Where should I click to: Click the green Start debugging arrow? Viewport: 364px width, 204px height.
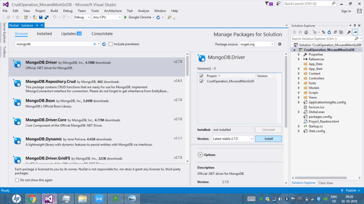pos(125,17)
